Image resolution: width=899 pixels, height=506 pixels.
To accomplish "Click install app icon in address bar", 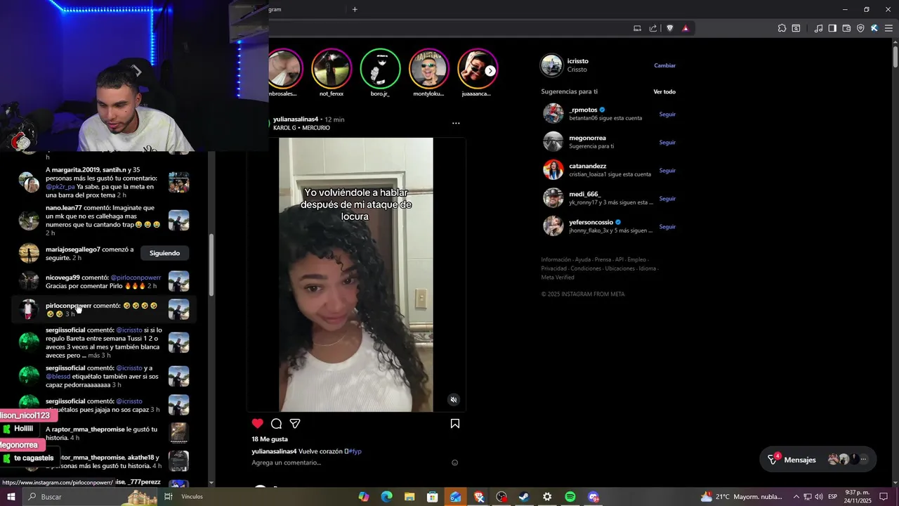I will coord(637,28).
